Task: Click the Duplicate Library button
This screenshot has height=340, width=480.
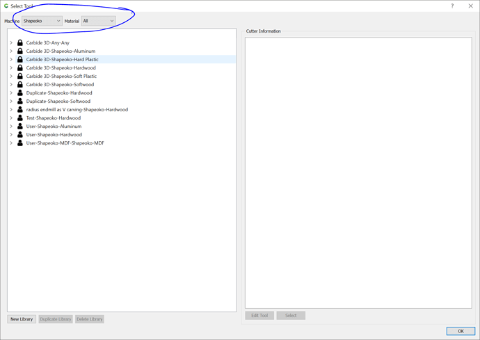Action: pos(56,319)
